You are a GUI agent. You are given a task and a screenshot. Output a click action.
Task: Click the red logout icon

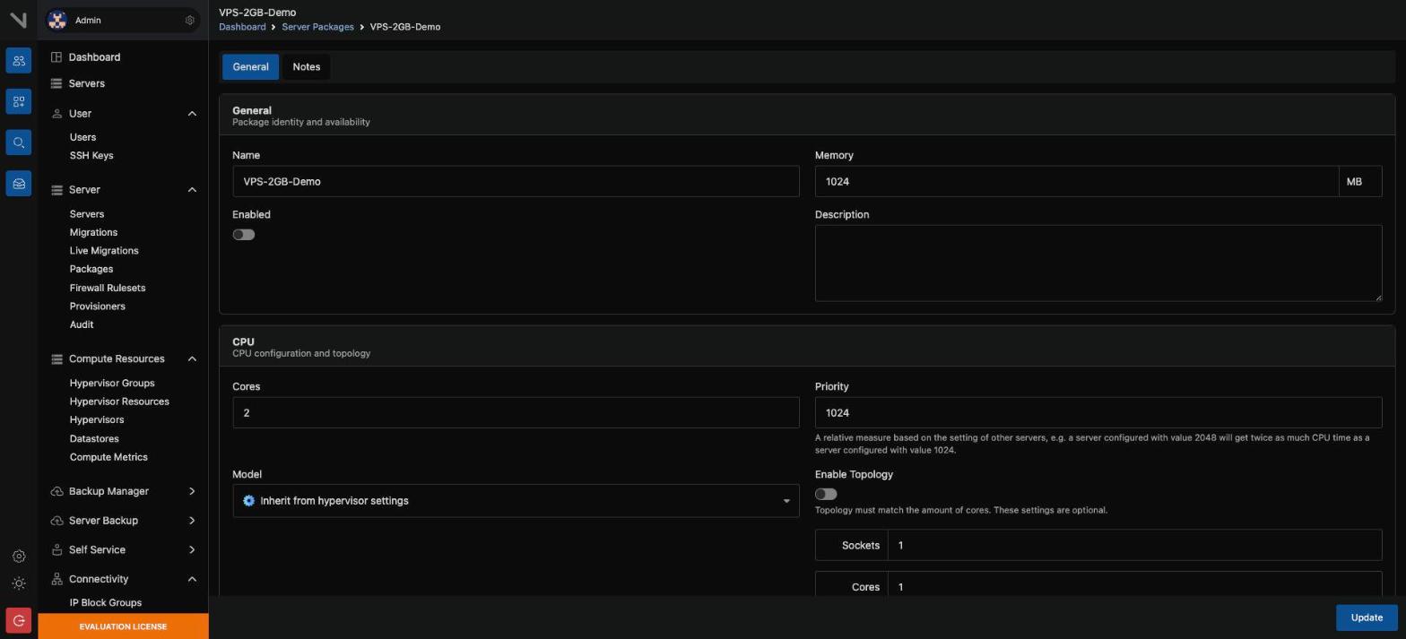click(x=18, y=620)
